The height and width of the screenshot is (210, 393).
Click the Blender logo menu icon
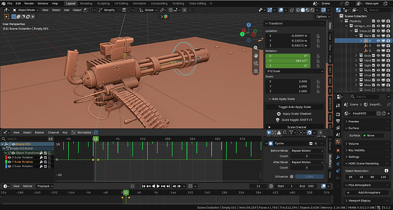pyautogui.click(x=3, y=3)
